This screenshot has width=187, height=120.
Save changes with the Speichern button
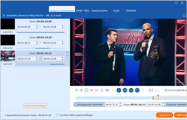(165, 115)
